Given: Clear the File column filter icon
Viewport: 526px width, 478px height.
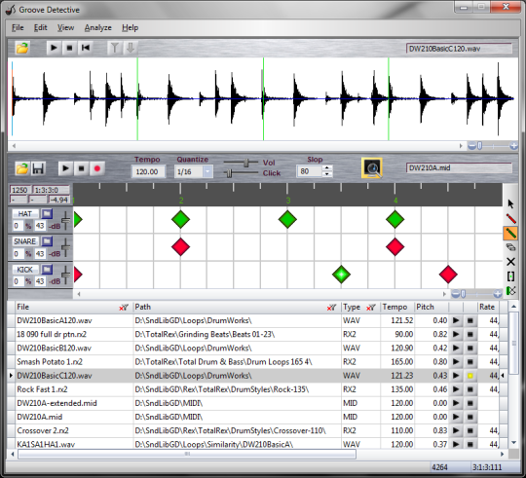Looking at the screenshot, I should tap(124, 308).
